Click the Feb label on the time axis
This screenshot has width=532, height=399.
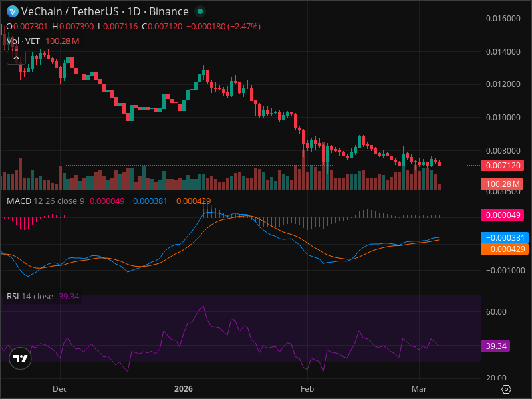point(307,389)
